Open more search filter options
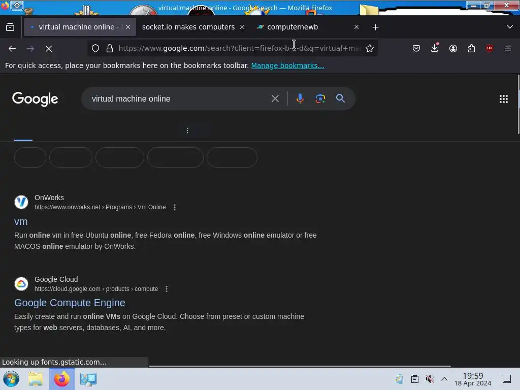520x390 pixels. (187, 131)
